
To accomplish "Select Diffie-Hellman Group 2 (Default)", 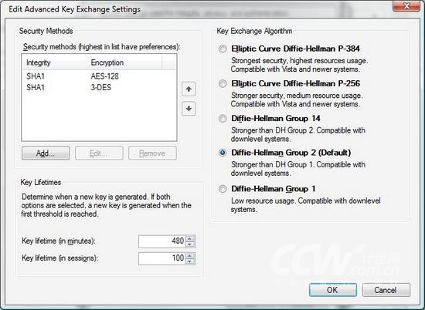I will (x=223, y=153).
